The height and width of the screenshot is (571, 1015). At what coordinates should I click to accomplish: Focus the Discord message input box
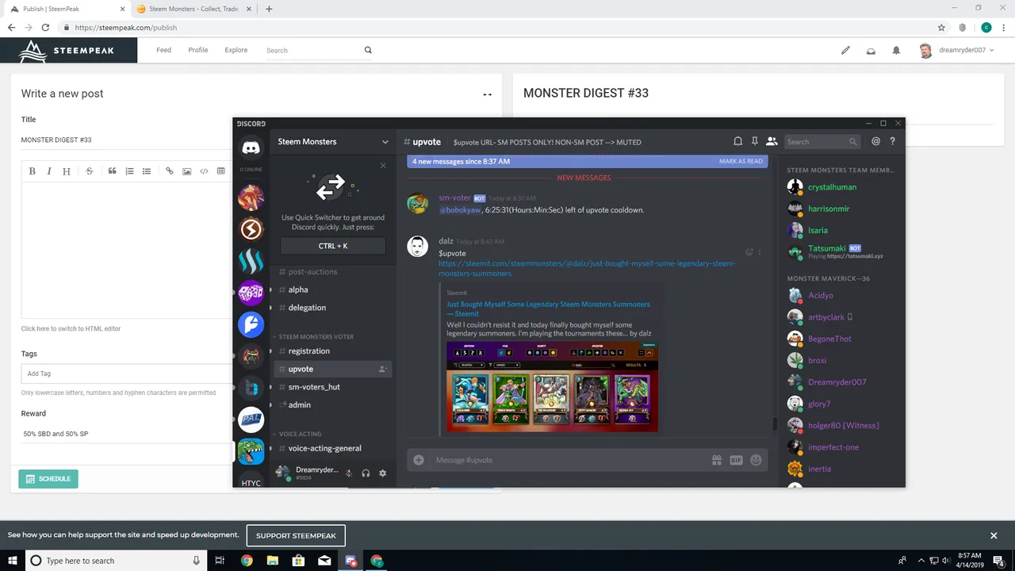[571, 460]
